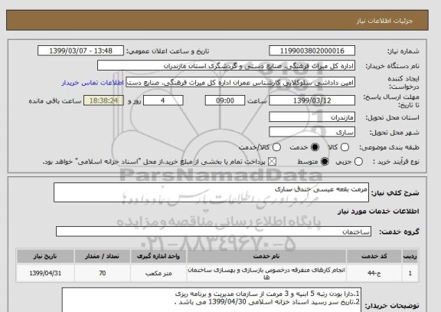Viewport: 441px width, 312px height.
Task: Click the گروه خدمت field ساختمان
Action: [214, 232]
